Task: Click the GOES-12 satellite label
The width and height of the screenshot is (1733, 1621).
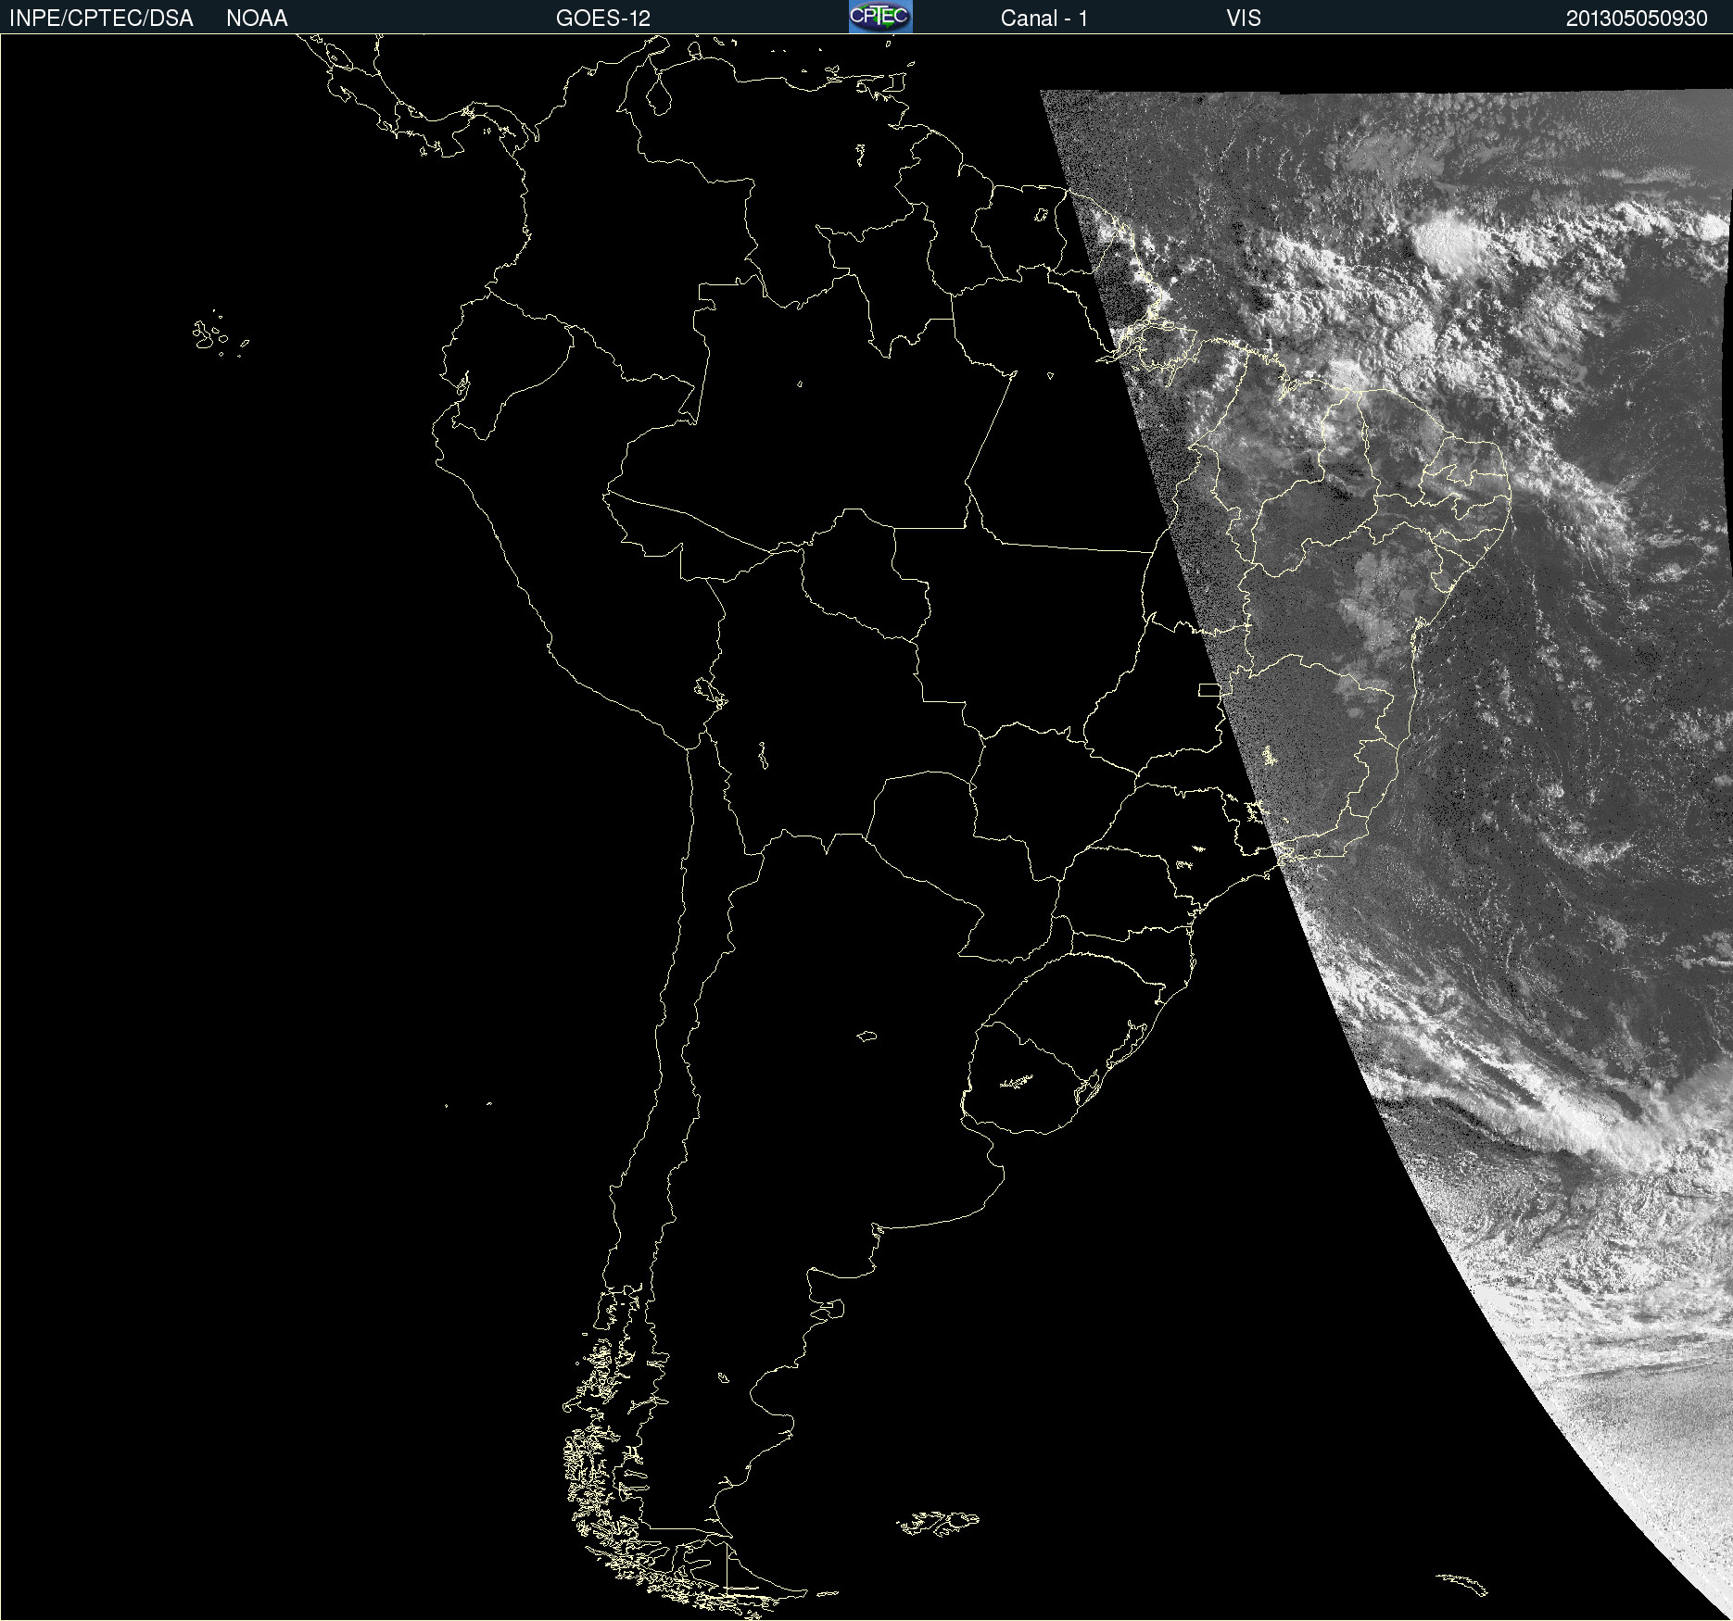Action: [x=603, y=19]
